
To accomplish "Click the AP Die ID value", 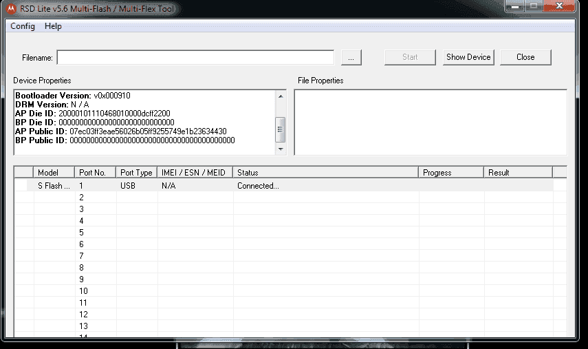I will point(114,114).
